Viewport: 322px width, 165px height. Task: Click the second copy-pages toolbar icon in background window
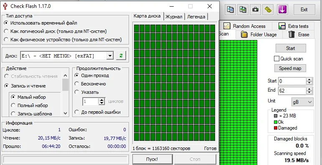pyautogui.click(x=243, y=10)
